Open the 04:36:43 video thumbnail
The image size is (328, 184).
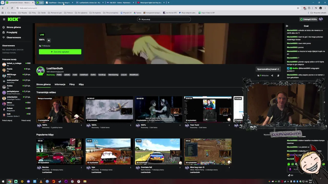tap(109, 109)
